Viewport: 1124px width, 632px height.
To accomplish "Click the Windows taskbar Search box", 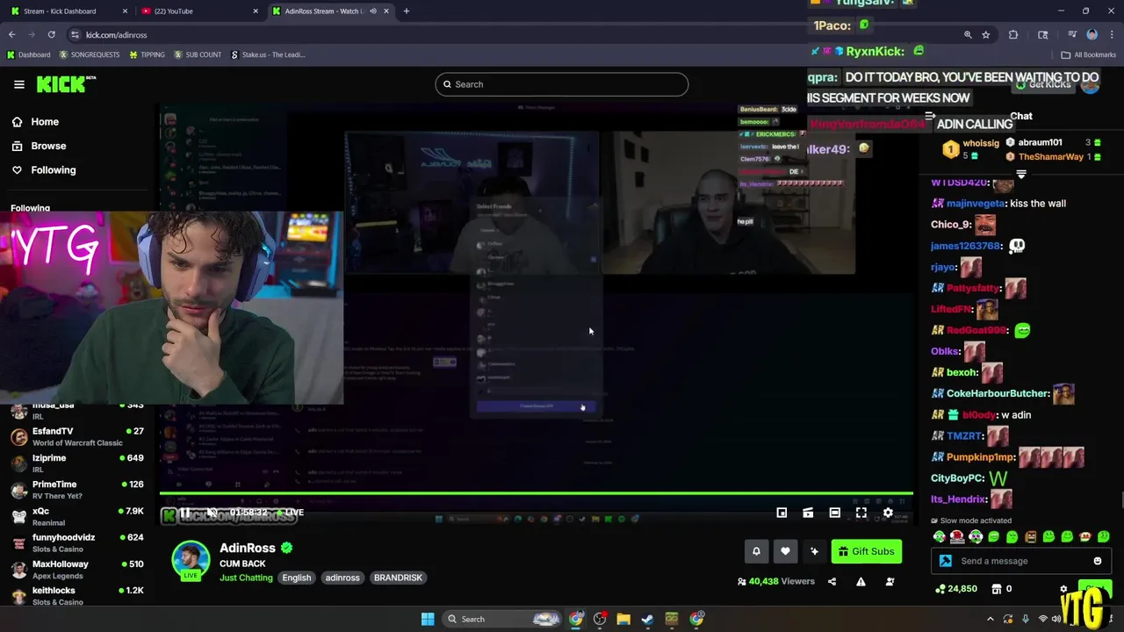I will tap(501, 619).
